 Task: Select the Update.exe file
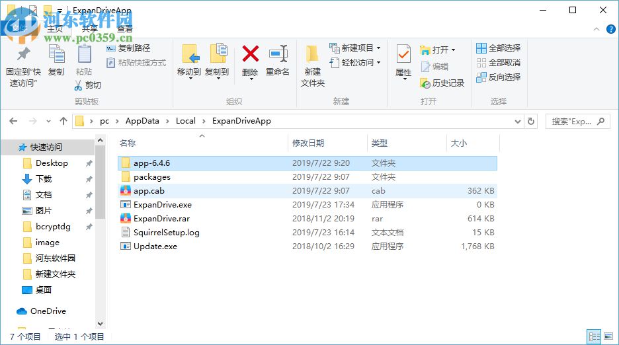(x=307, y=246)
